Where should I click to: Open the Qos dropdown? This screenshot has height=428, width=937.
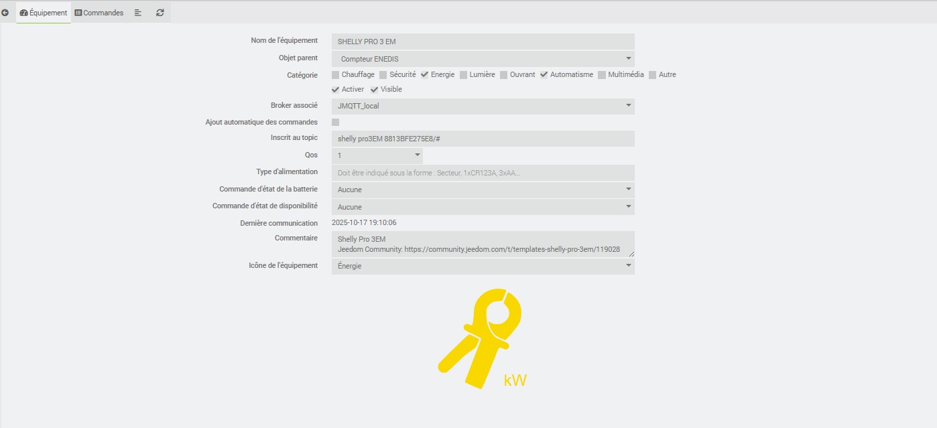tap(377, 155)
